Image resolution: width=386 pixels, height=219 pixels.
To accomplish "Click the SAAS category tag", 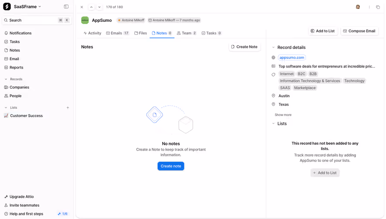I will pyautogui.click(x=285, y=88).
